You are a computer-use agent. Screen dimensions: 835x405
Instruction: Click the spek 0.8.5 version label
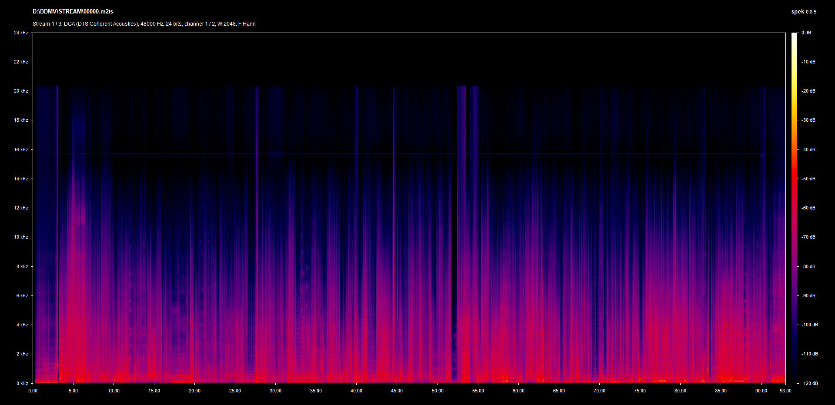pos(803,12)
